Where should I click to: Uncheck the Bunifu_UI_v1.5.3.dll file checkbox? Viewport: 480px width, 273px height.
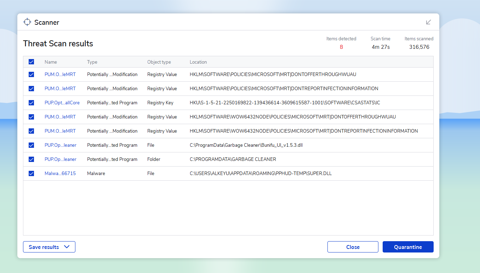click(x=31, y=145)
